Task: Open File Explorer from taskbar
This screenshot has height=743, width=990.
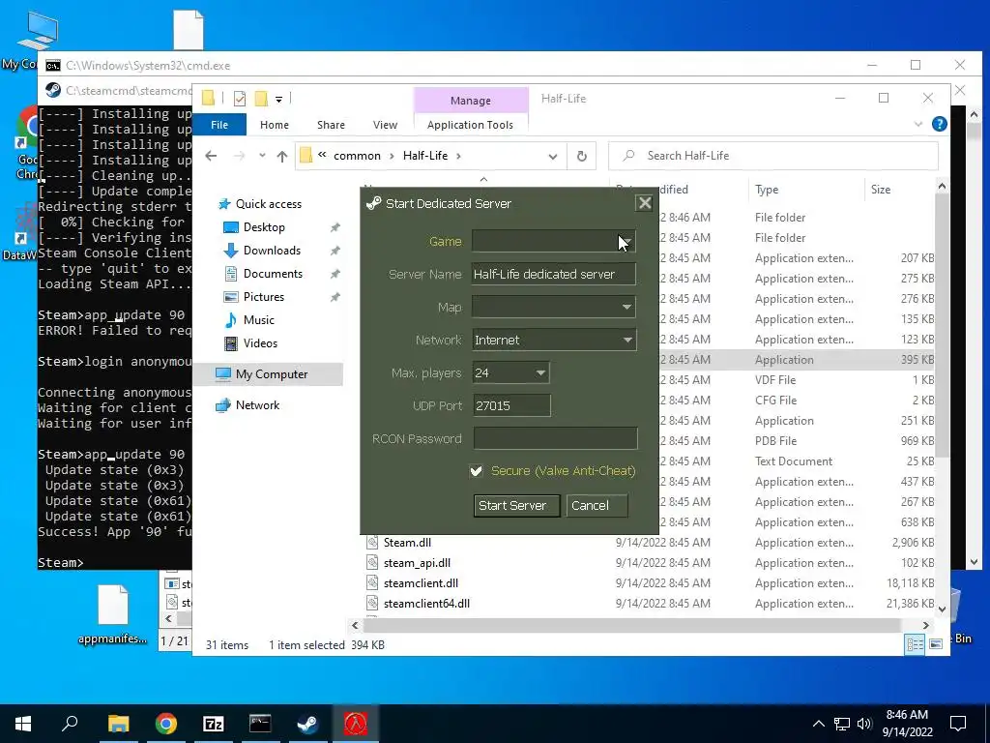Action: click(118, 724)
